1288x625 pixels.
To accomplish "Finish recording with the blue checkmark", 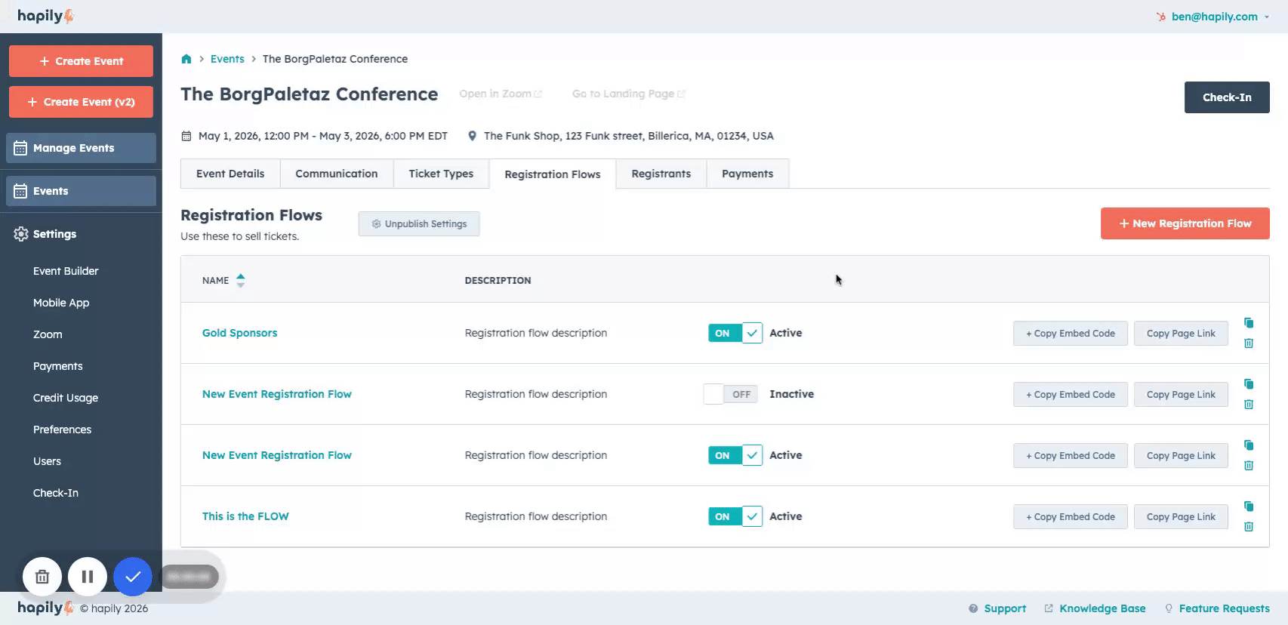I will (133, 577).
